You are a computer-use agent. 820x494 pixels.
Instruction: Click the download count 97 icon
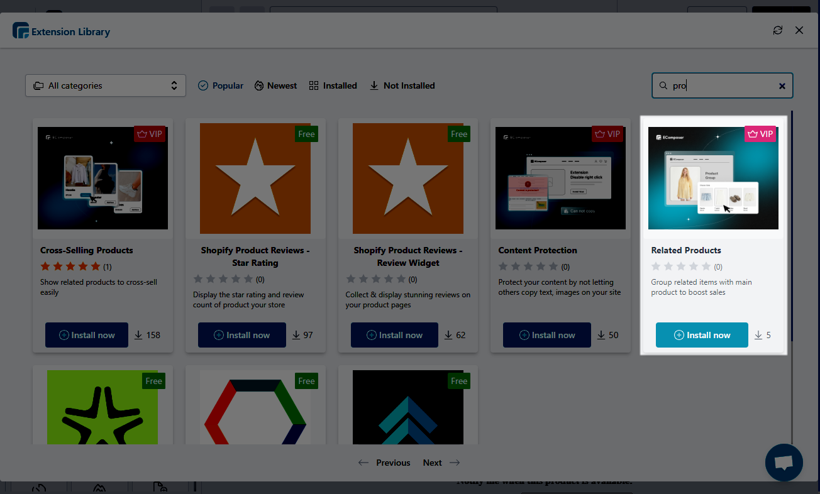(x=296, y=335)
